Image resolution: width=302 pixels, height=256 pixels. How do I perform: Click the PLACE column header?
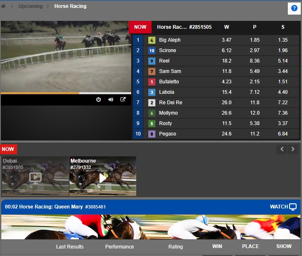tap(250, 246)
